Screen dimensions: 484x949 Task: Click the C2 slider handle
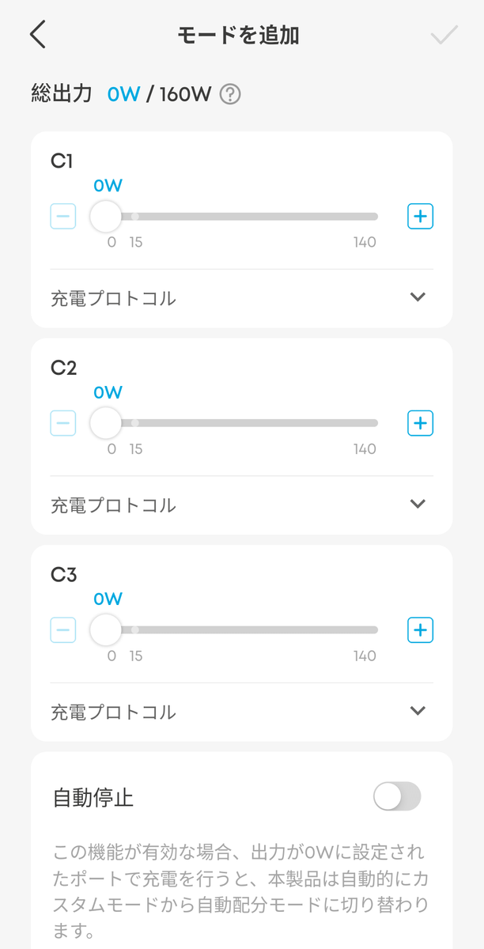click(x=105, y=423)
